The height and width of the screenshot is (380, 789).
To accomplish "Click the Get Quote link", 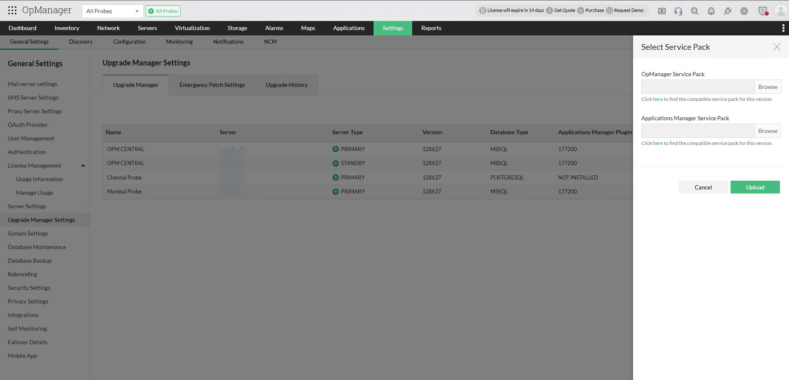I will tap(564, 11).
